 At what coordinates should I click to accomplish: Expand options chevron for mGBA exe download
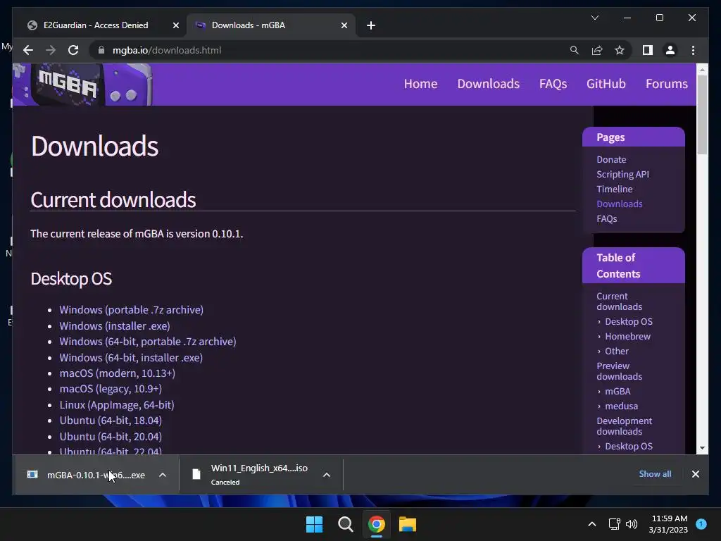point(163,475)
